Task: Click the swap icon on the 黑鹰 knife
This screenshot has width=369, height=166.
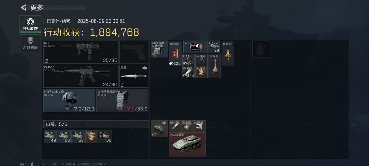Action: point(145,68)
